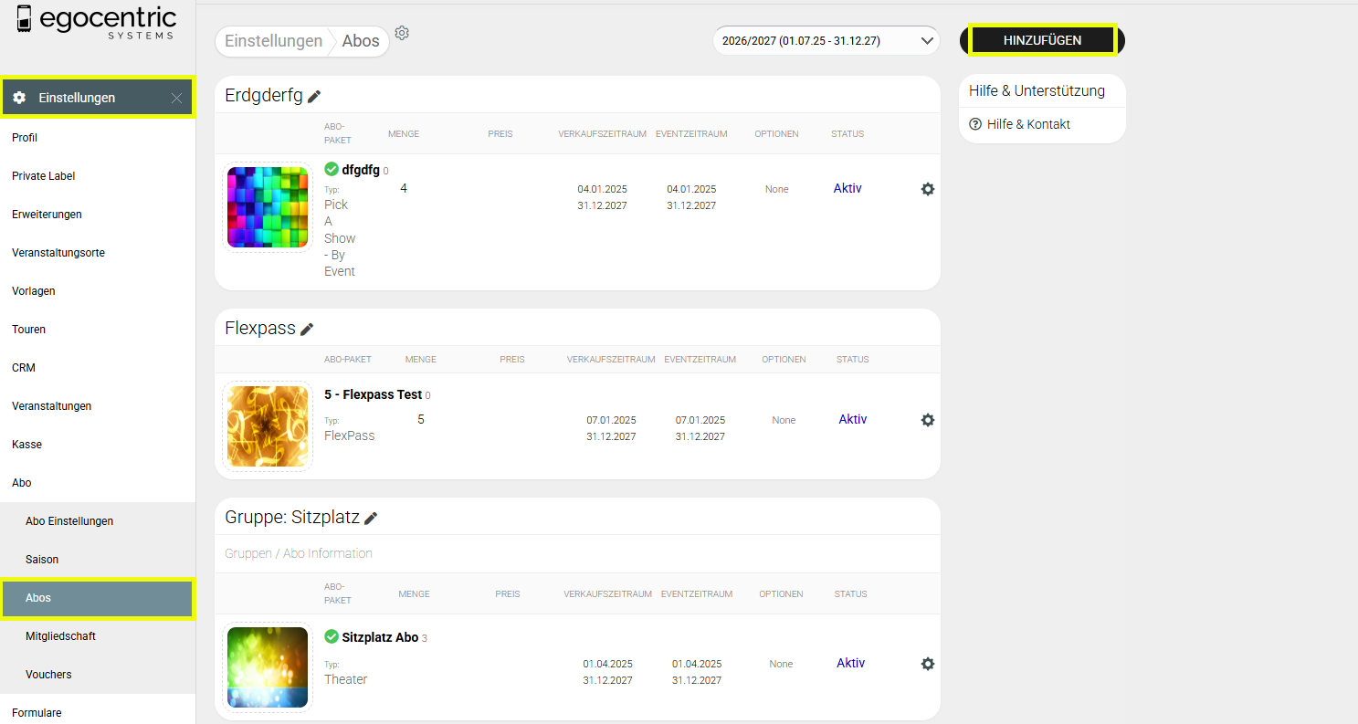The width and height of the screenshot is (1358, 724).
Task: Click the Aktiv status of Flexpass Test
Action: tap(852, 420)
